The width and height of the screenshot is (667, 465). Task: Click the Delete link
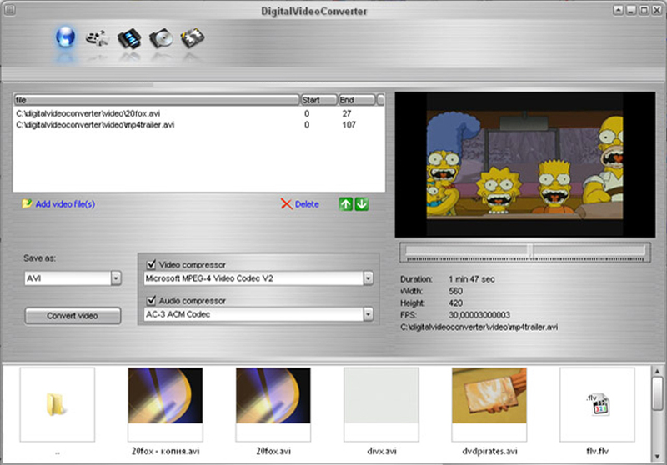point(307,204)
